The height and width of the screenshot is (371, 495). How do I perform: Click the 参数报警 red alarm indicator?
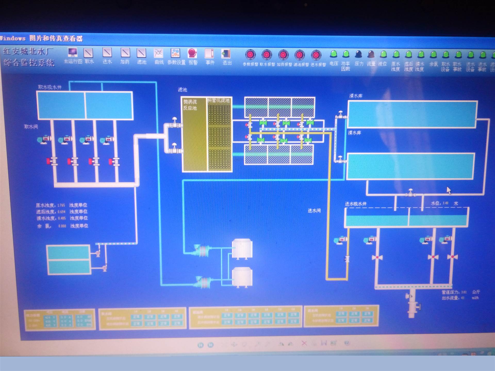(250, 55)
